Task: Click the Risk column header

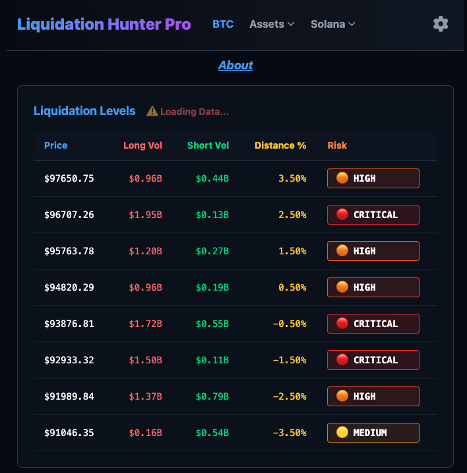Action: [x=337, y=145]
